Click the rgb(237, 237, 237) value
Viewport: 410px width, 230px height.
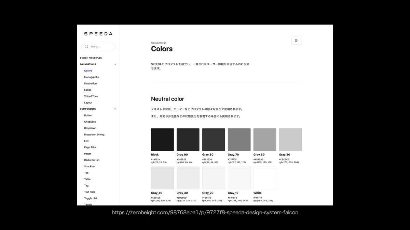point(186,201)
